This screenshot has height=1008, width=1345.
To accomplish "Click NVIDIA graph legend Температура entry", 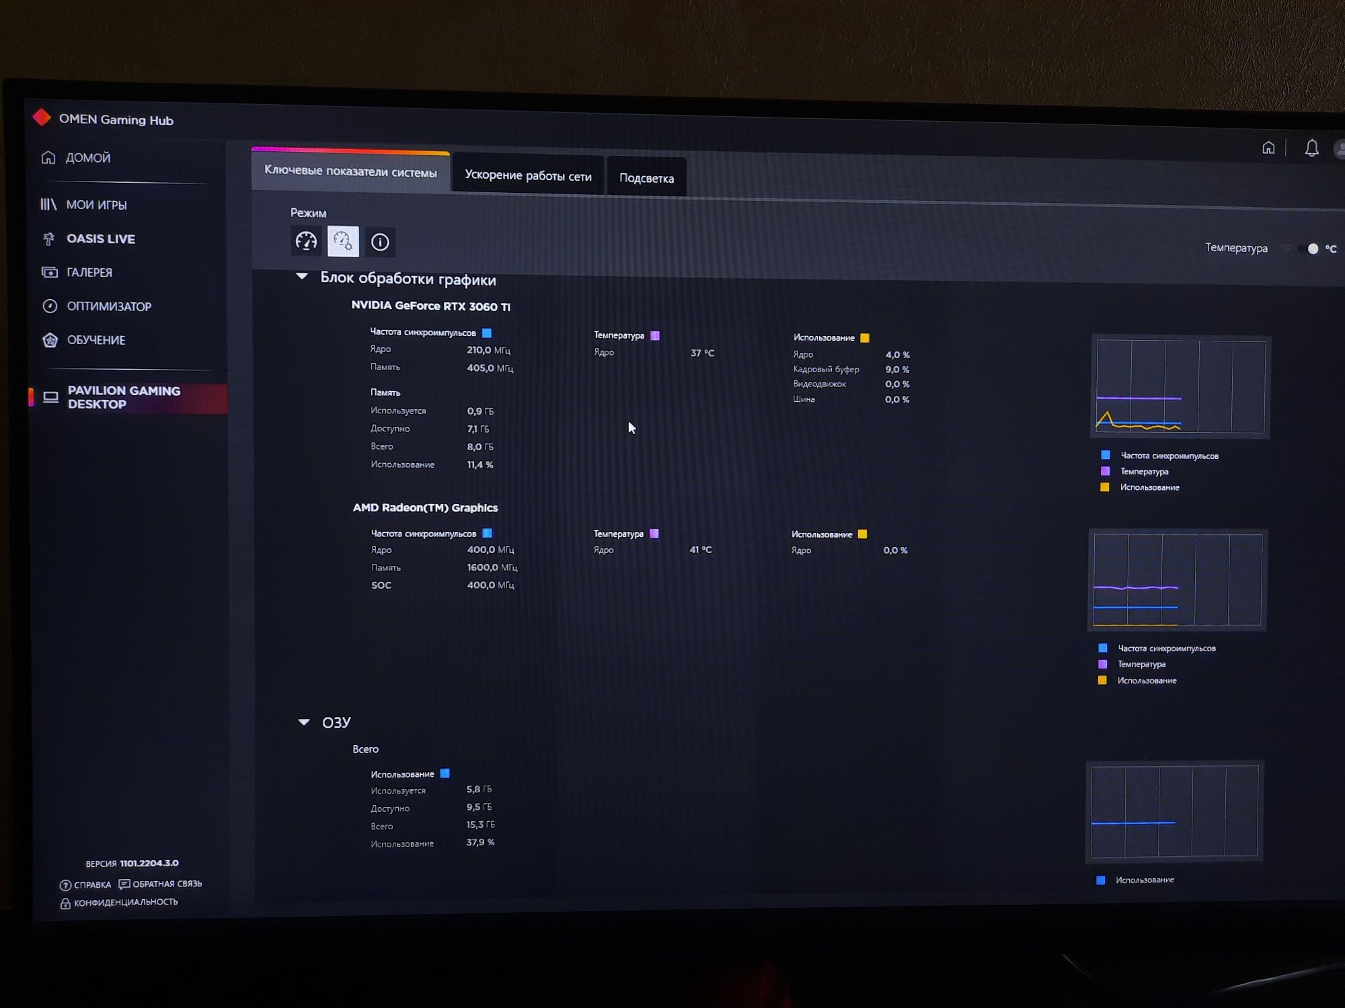I will (1144, 471).
